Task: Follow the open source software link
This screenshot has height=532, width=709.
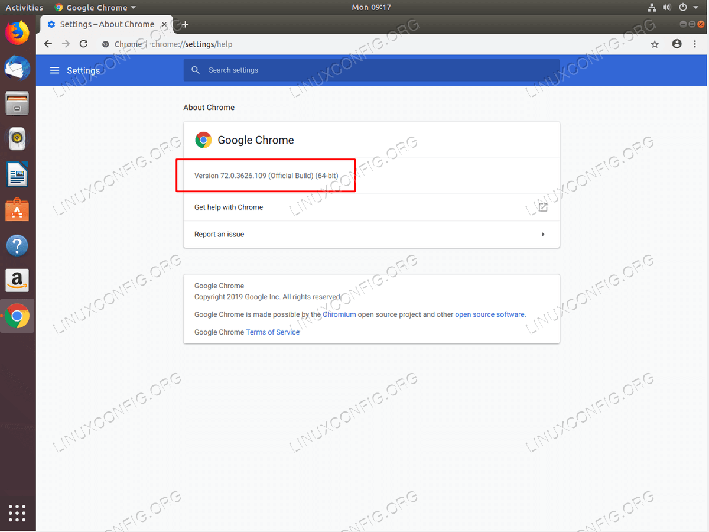Action: coord(490,314)
